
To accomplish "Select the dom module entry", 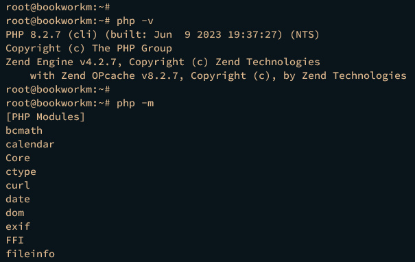I will 15,213.
